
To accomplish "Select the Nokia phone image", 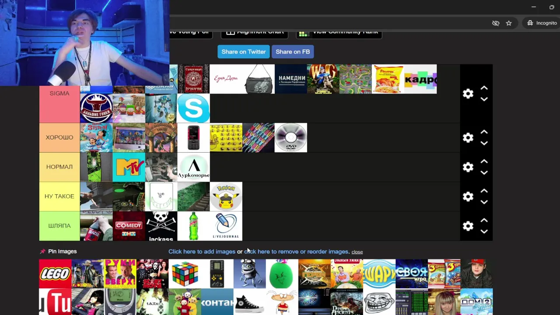I will click(x=120, y=302).
